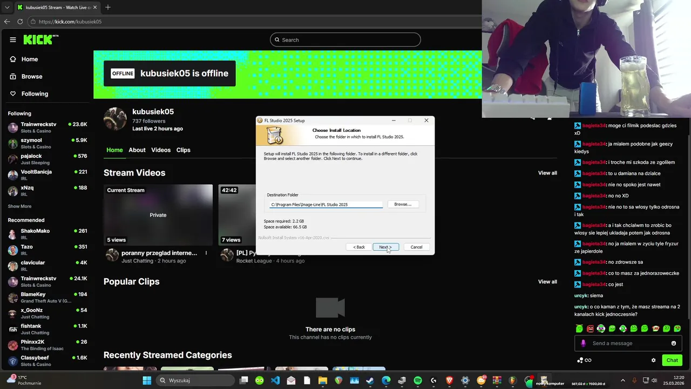Open ShakoMako in Recommended list
Viewport: 691px width, 389px height.
pos(48,234)
